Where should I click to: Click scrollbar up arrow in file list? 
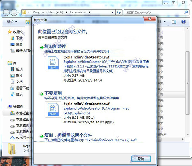188,29
